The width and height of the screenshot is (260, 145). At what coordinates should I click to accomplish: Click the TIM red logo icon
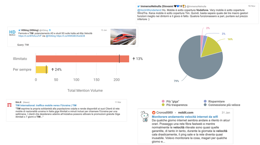point(9,105)
